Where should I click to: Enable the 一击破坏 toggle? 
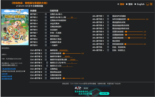47,46
